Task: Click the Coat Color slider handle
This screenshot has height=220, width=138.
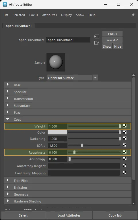Action: pyautogui.click(x=120, y=132)
